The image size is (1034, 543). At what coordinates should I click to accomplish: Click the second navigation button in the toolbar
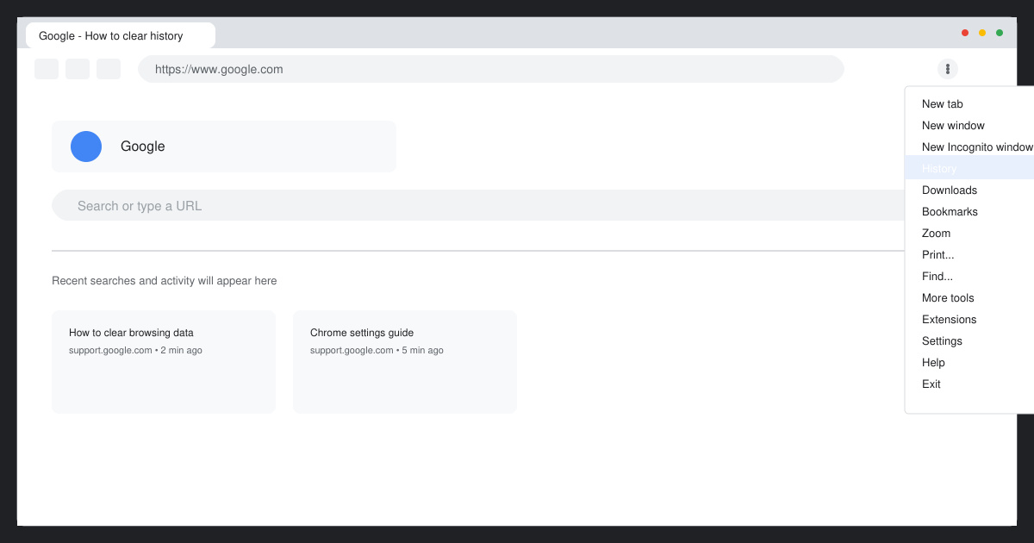(78, 69)
